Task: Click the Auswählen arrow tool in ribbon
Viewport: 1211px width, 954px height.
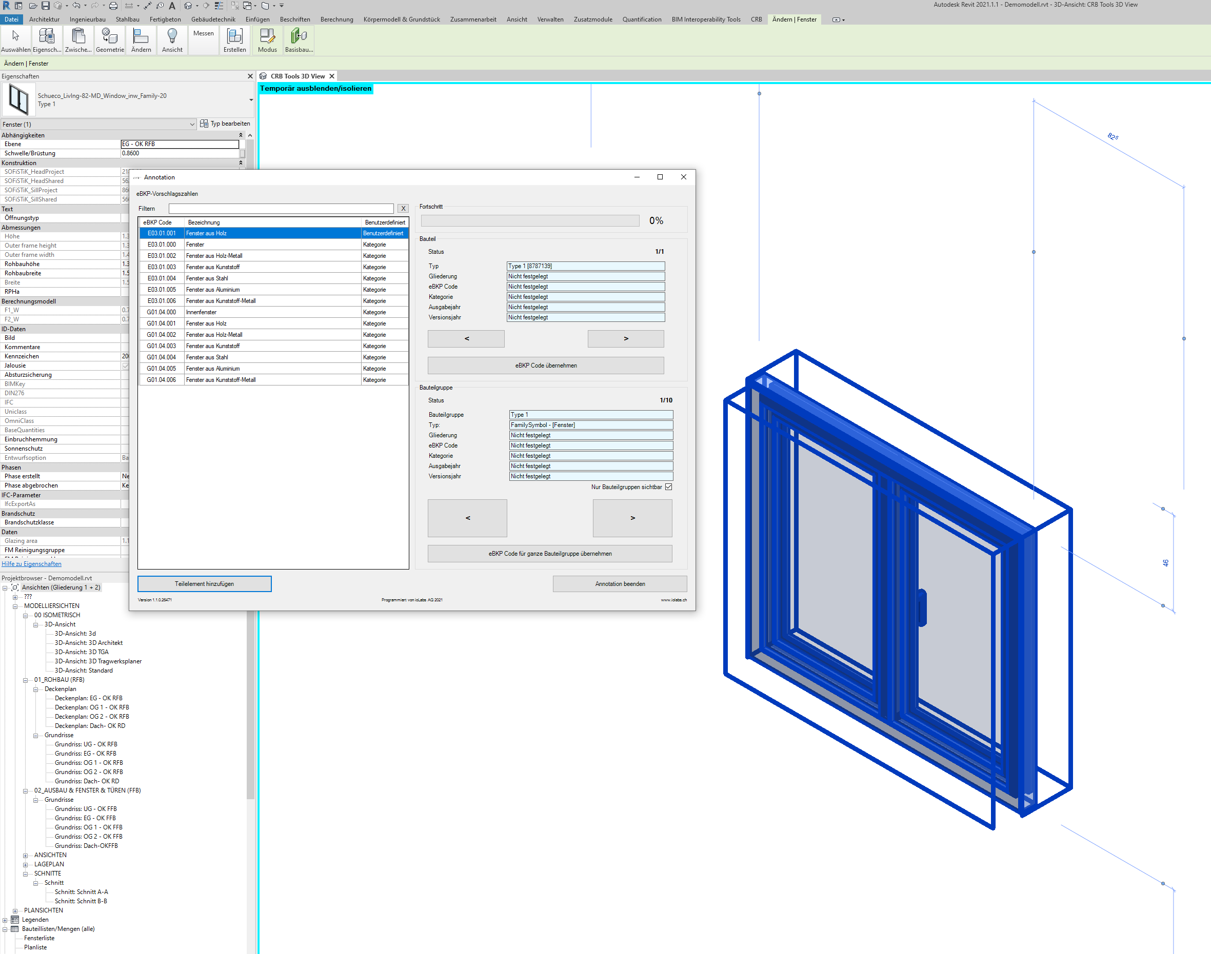Action: click(16, 40)
